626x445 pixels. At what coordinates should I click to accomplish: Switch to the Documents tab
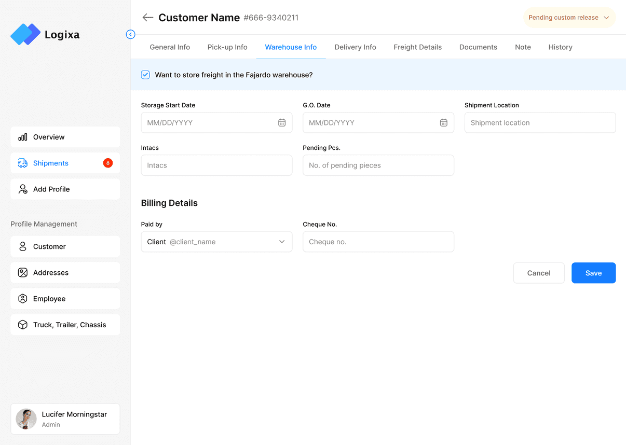tap(478, 47)
